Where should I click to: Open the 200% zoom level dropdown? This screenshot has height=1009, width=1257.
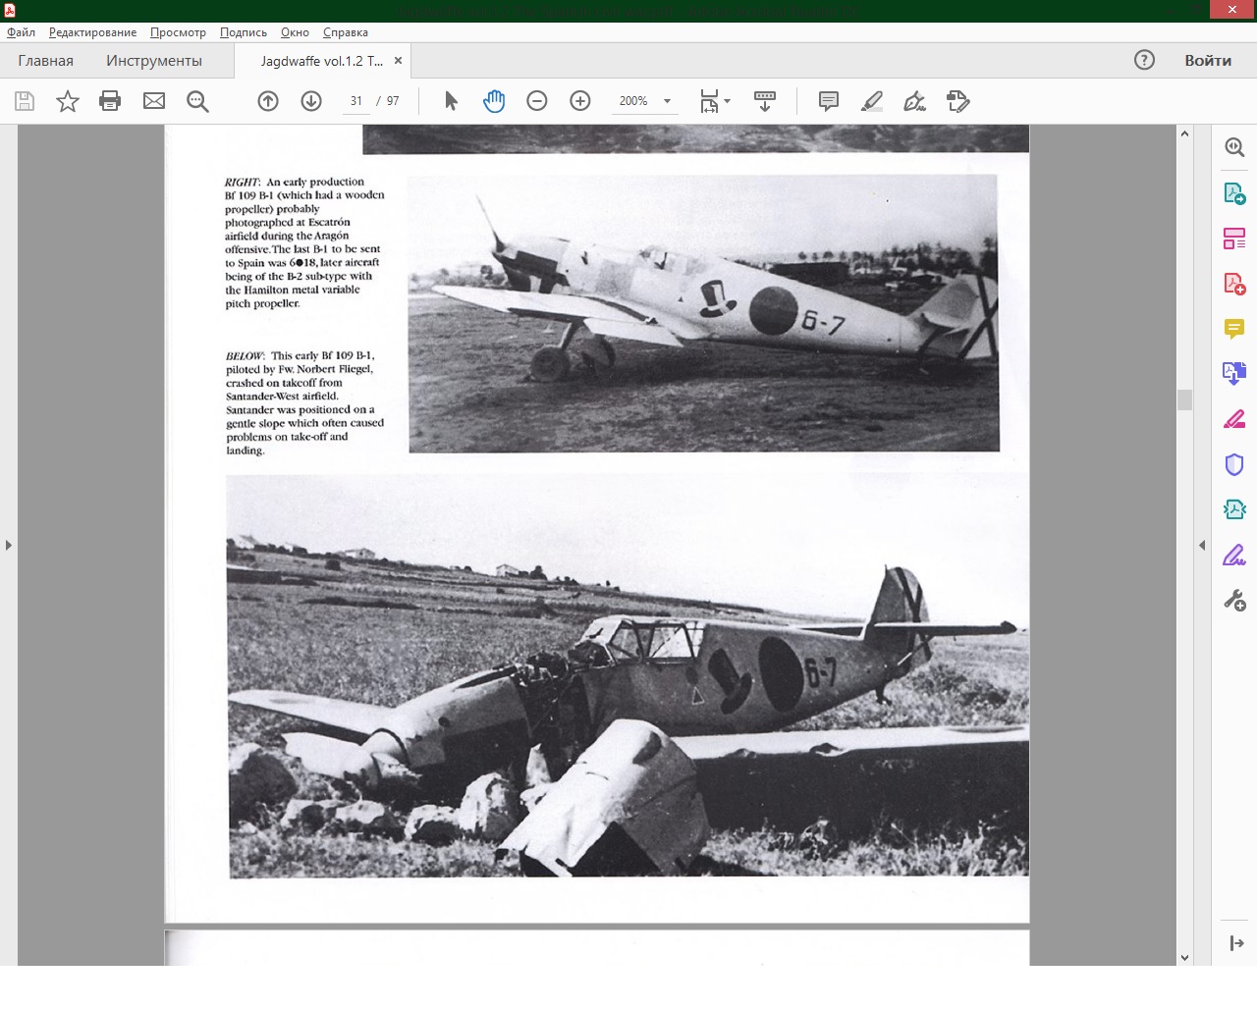click(x=668, y=101)
